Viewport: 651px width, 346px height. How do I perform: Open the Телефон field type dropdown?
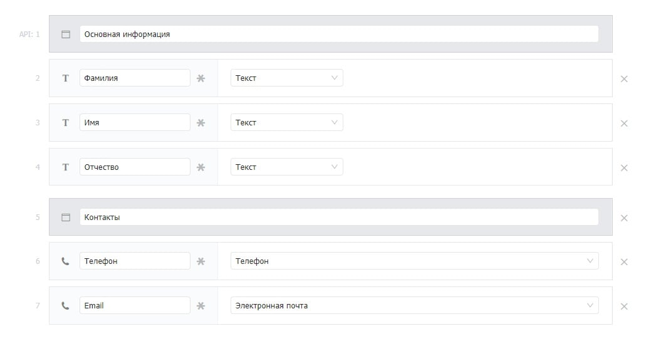[x=414, y=261]
